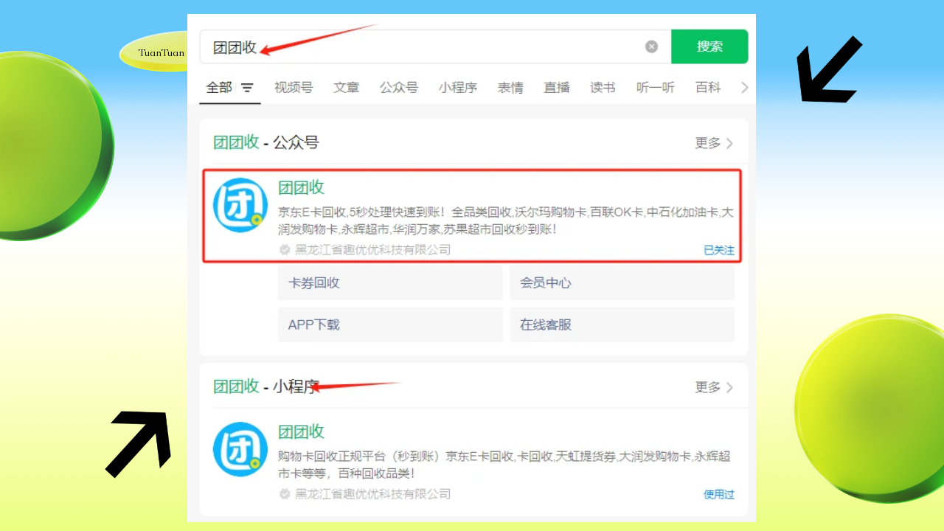Click the 已关注 status link
The height and width of the screenshot is (531, 944).
719,250
